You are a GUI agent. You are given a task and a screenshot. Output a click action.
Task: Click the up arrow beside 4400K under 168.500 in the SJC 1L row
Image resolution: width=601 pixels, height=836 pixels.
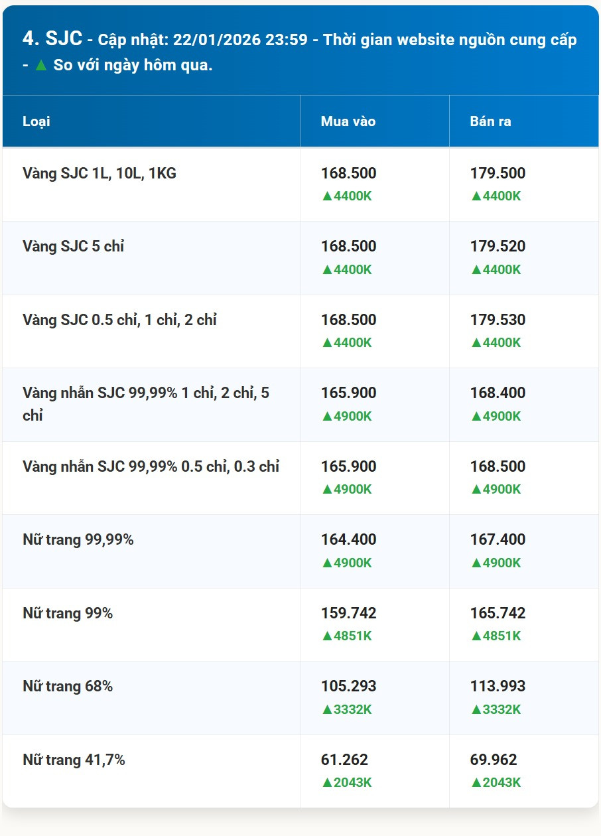326,196
